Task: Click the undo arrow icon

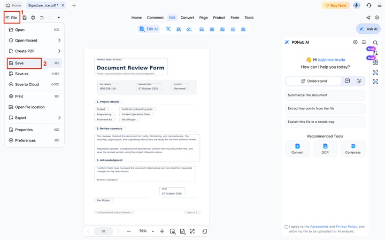Action: [x=42, y=18]
